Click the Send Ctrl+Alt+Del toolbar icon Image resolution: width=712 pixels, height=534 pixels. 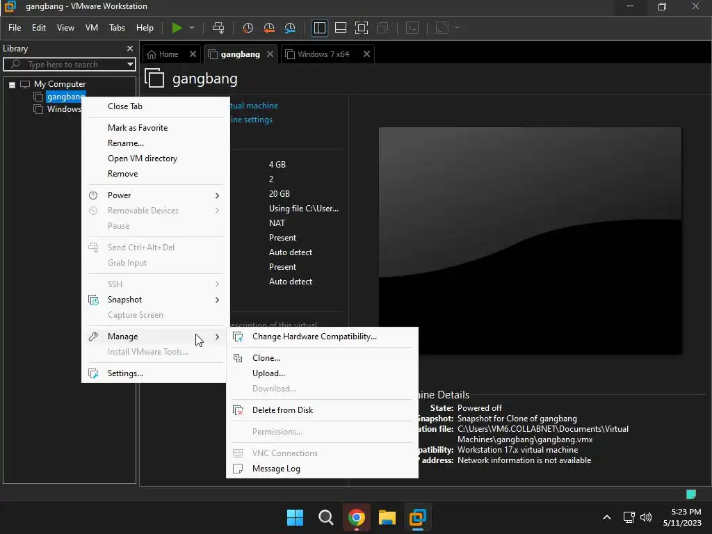point(218,28)
